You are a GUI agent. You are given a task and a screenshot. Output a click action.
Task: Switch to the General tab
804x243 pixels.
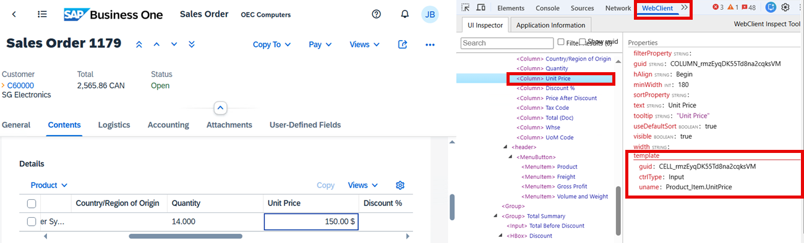16,125
